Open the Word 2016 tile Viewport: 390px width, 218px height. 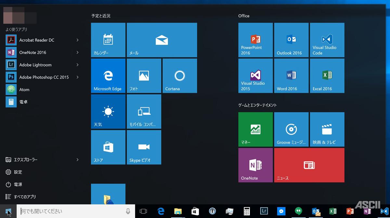click(291, 76)
